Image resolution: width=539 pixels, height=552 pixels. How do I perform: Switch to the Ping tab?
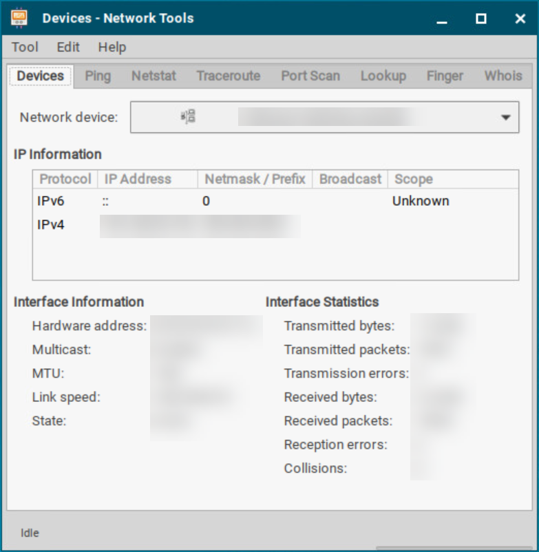[97, 76]
